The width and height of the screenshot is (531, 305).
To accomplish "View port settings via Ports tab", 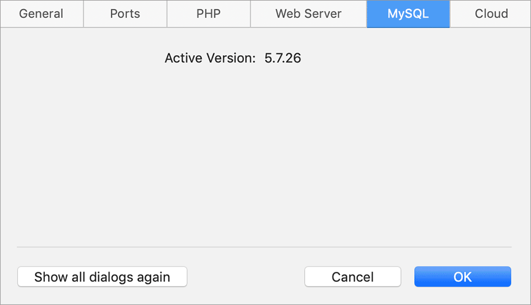I will (x=125, y=14).
